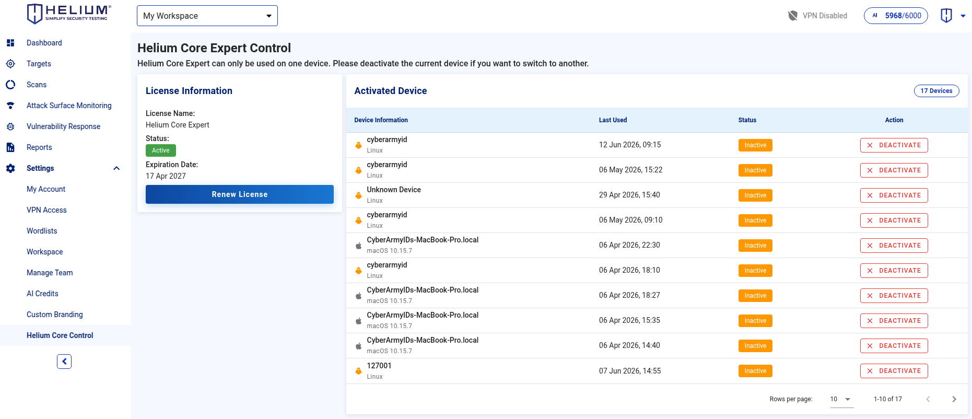
Task: Open Custom Branding settings
Action: (x=55, y=315)
